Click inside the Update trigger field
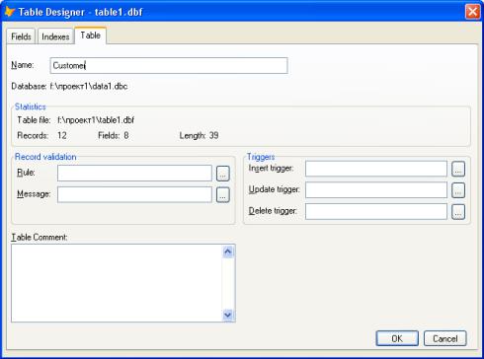 (x=376, y=190)
